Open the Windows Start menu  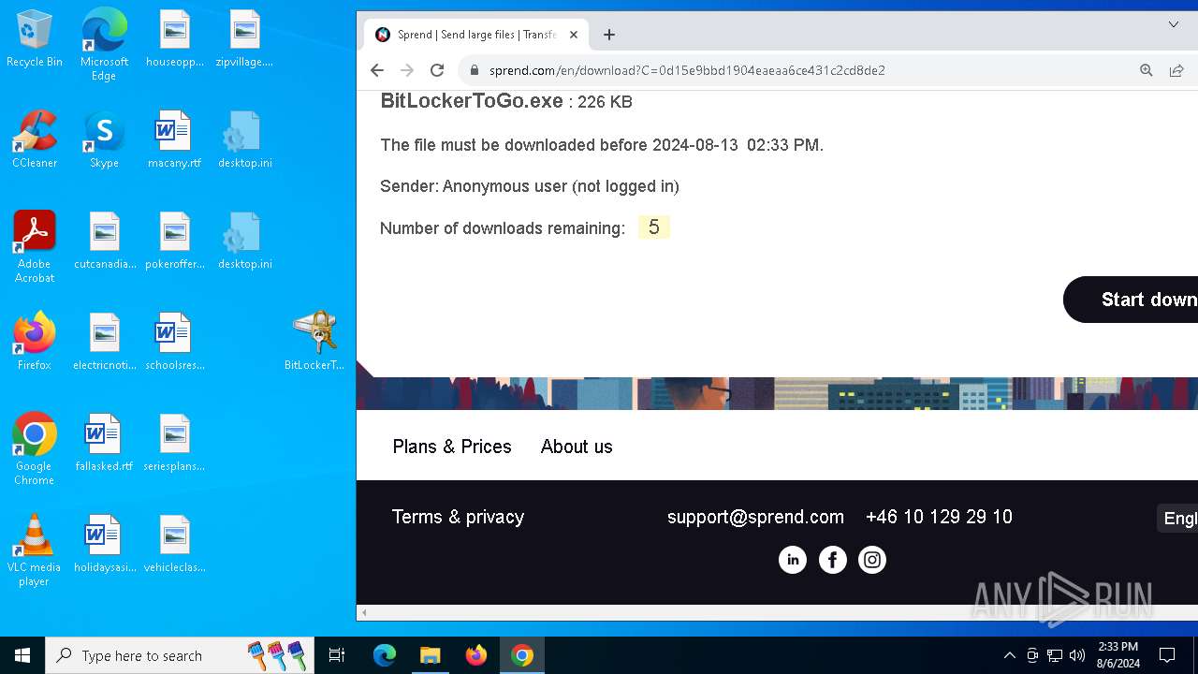point(22,655)
